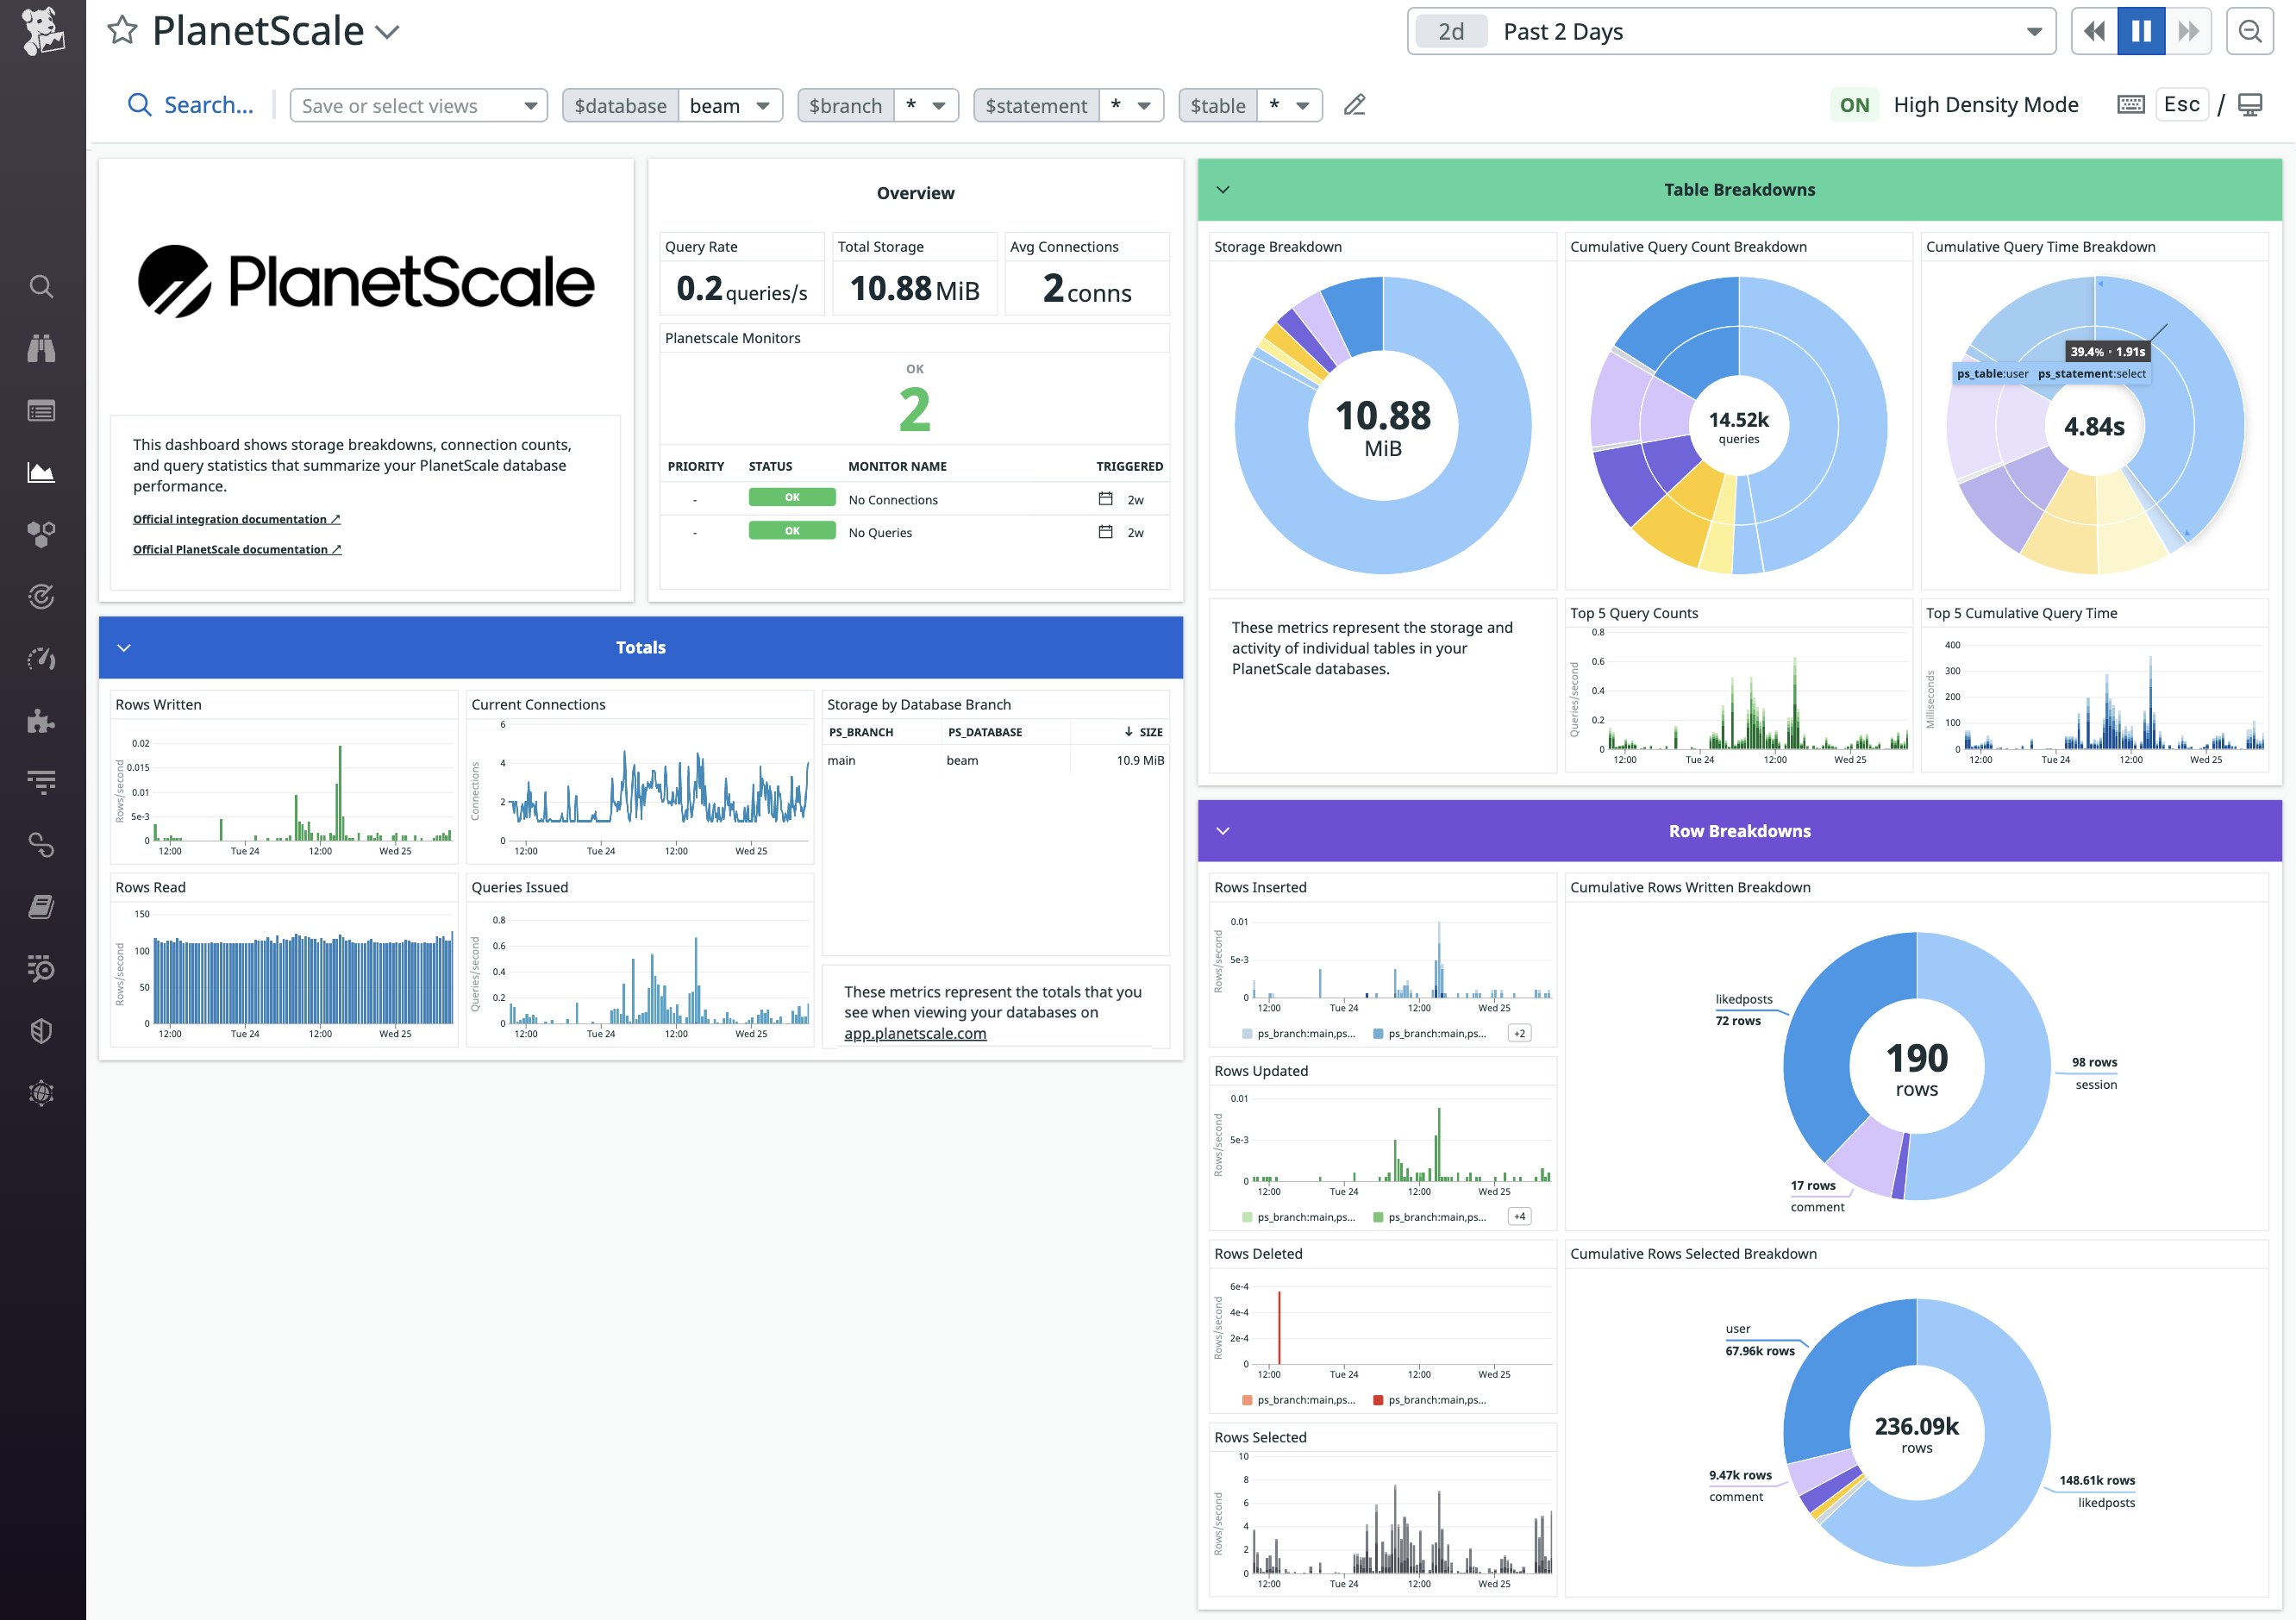Pause the dashboard auto-refresh
This screenshot has height=1620, width=2296.
click(x=2139, y=31)
